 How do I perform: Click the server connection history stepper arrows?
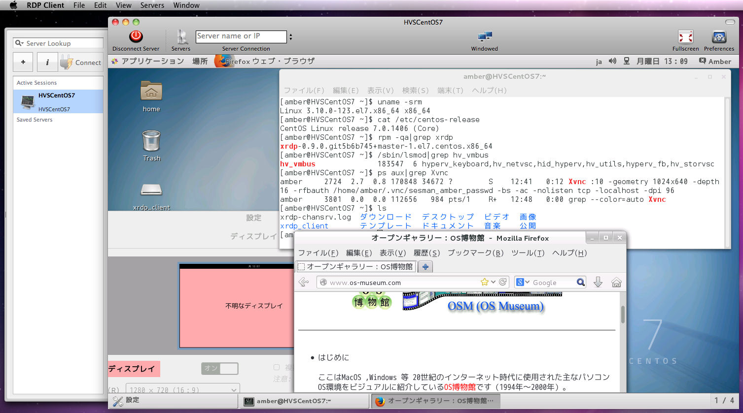[x=291, y=37]
